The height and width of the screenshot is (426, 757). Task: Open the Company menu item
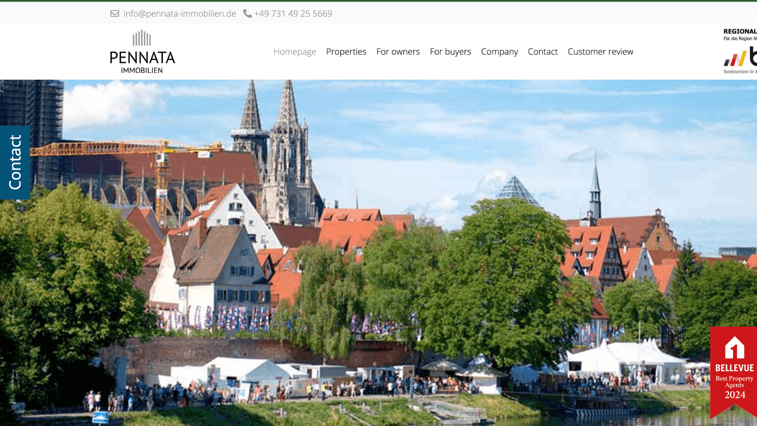(x=499, y=52)
